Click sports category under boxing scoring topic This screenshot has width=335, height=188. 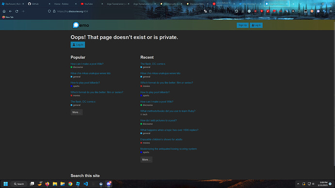[x=145, y=152]
